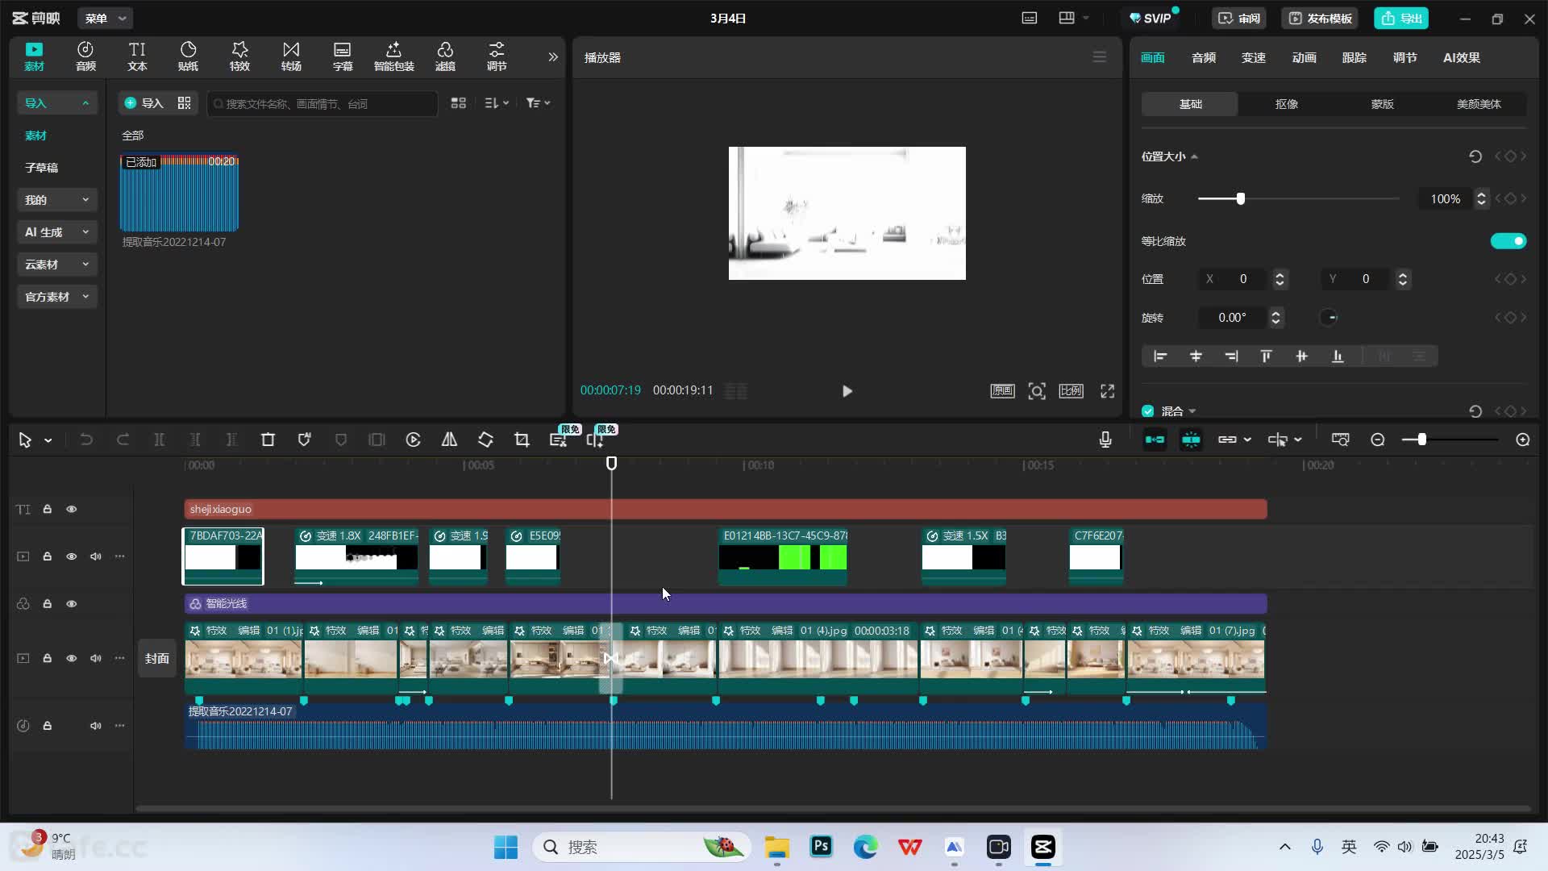Screen dimensions: 1548x871
Task: Click the 导出 export button
Action: [x=1401, y=19]
